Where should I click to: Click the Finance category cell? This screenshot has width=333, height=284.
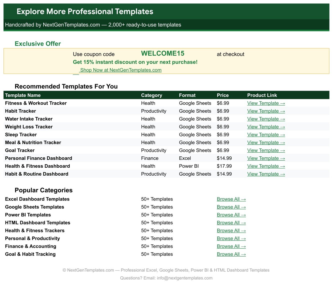pyautogui.click(x=150, y=158)
